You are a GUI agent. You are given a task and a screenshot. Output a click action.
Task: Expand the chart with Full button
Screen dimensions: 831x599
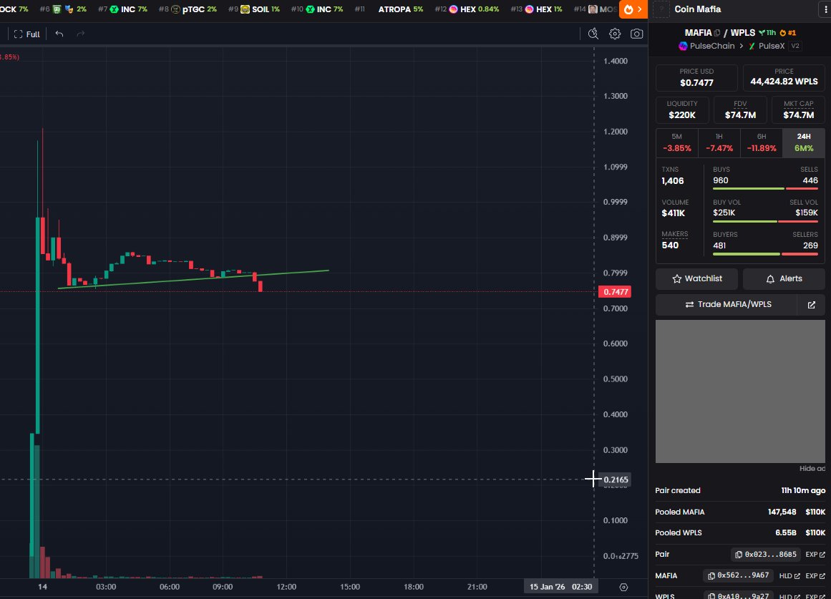coord(26,34)
